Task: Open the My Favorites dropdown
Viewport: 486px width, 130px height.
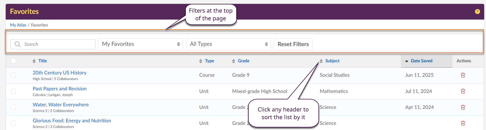Action: (x=140, y=44)
